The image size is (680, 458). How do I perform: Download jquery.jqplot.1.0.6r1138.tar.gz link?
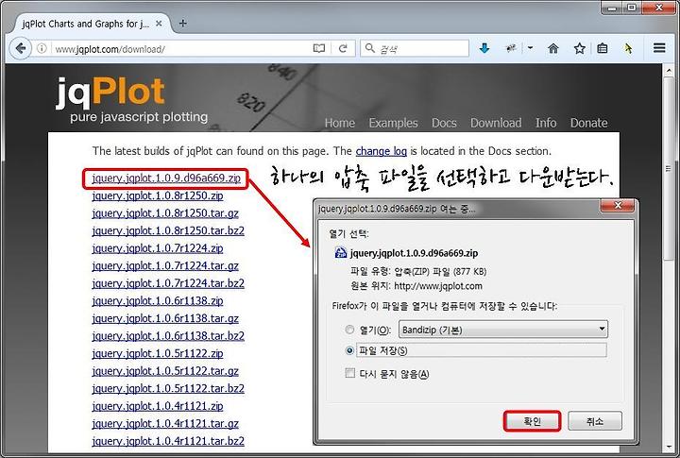point(165,318)
